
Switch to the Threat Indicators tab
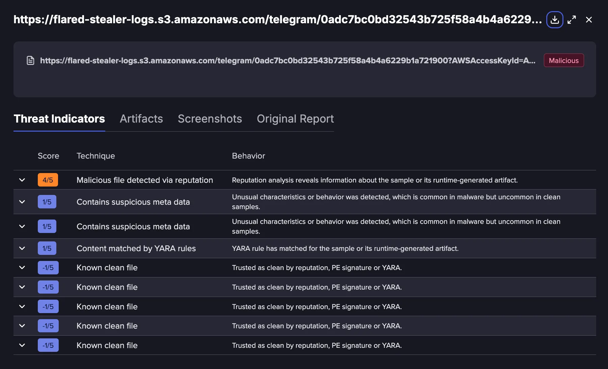pos(59,119)
